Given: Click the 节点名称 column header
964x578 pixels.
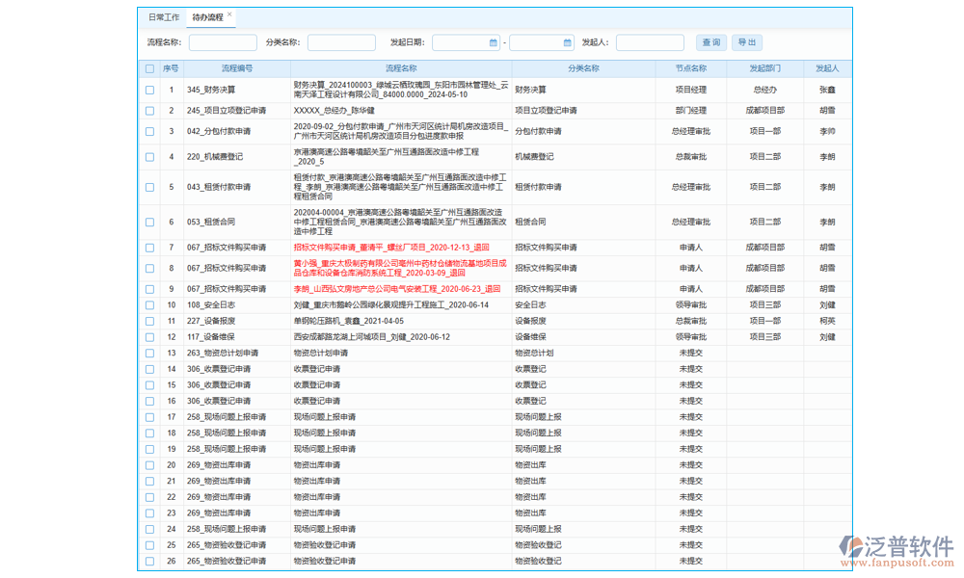Looking at the screenshot, I should coord(691,68).
